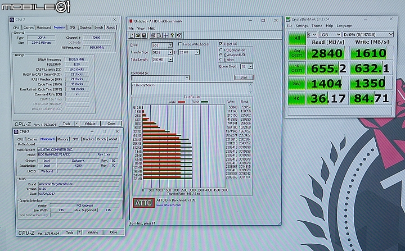This screenshot has width=405, height=251.
Task: Click Tools button in upper CPU-Z window
Action: click(66, 124)
